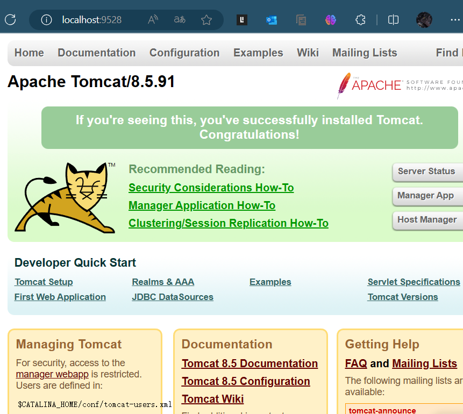Screen dimensions: 463x414
Task: Click the browser refresh icon
Action: [x=10, y=20]
